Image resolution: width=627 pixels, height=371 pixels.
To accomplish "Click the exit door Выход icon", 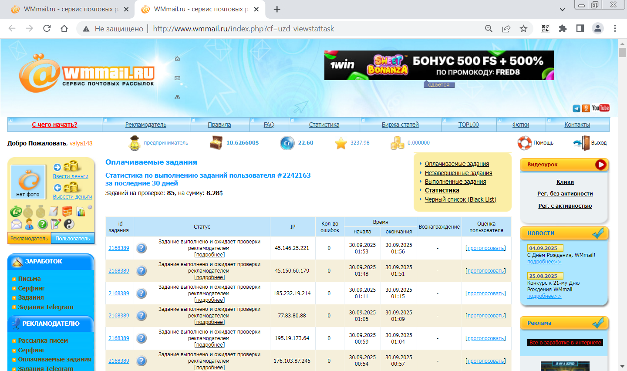I will (582, 143).
